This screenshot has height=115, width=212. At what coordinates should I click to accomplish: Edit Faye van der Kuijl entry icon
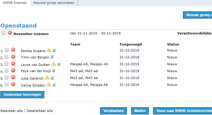pyautogui.click(x=53, y=71)
